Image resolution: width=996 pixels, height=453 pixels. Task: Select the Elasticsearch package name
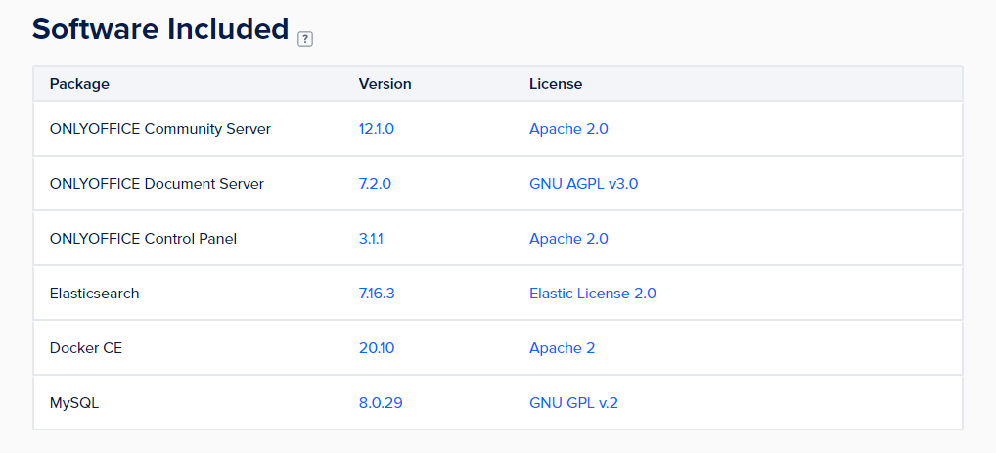pos(94,294)
